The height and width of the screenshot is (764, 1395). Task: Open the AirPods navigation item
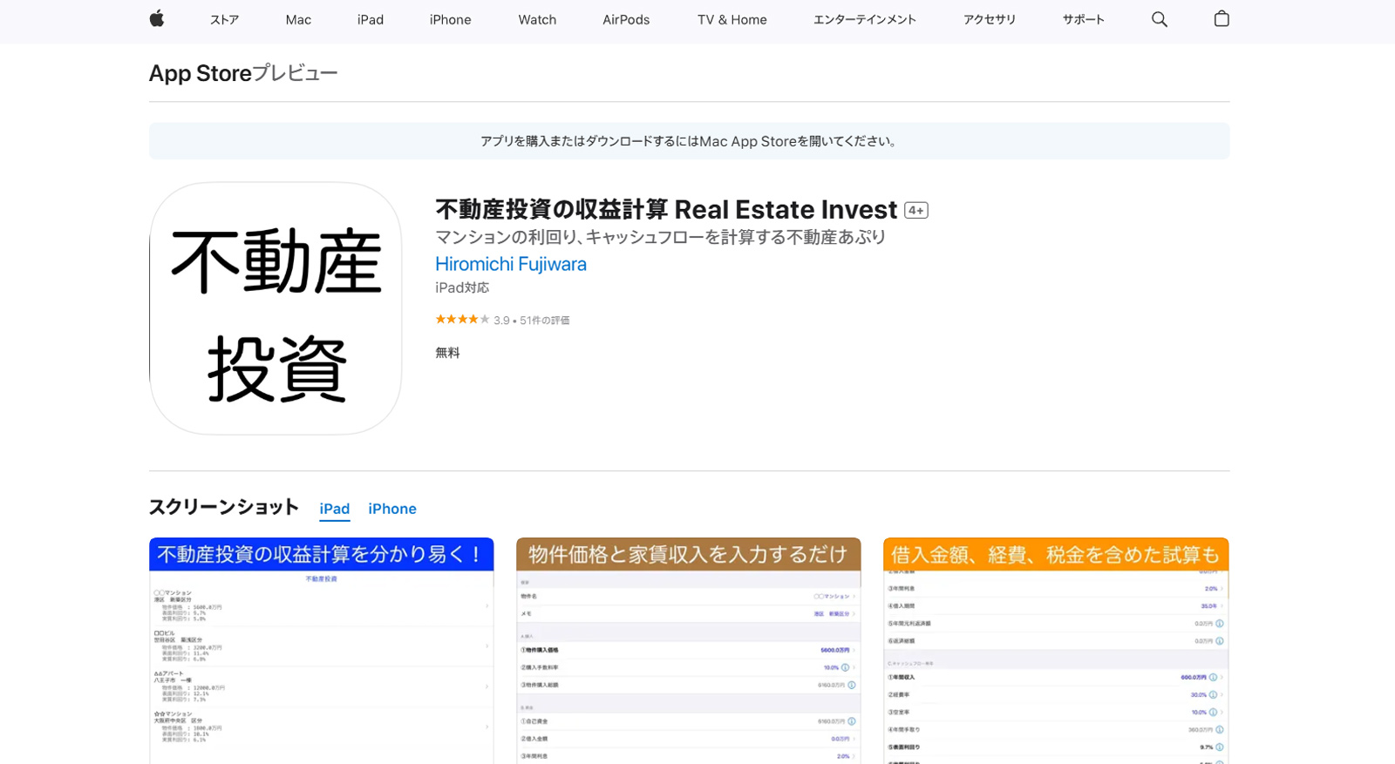click(626, 19)
